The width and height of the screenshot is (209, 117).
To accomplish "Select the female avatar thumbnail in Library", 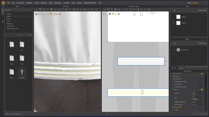I will [x=22, y=73].
